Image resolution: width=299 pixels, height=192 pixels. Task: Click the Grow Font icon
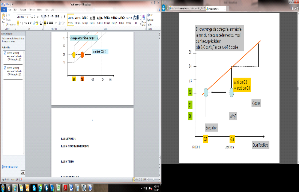click(x=32, y=17)
